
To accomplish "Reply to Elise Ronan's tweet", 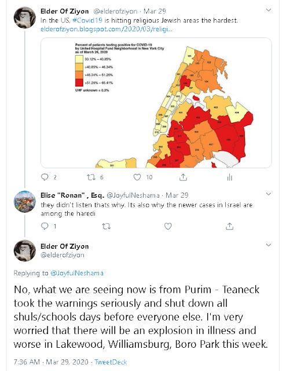I will click(45, 226).
